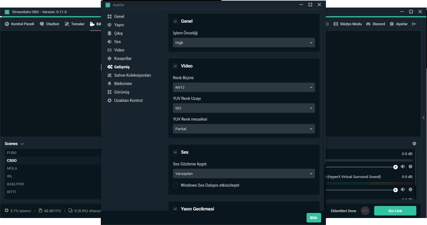Click the FPS indicator icon
The image size is (427, 225).
40,210
